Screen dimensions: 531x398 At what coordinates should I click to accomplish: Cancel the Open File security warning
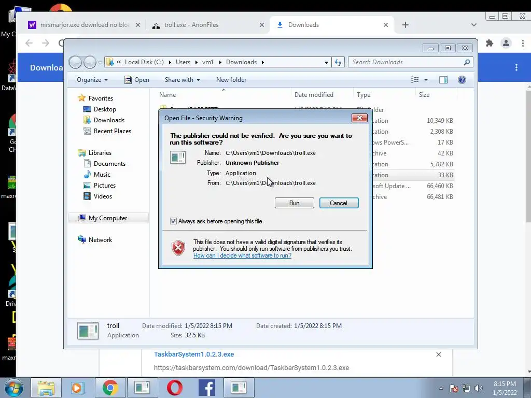pyautogui.click(x=339, y=203)
